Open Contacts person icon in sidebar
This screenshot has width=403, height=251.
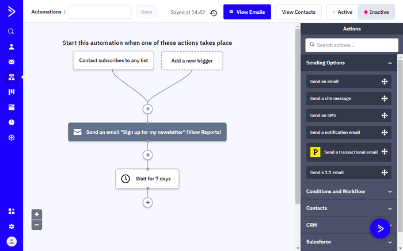12,47
